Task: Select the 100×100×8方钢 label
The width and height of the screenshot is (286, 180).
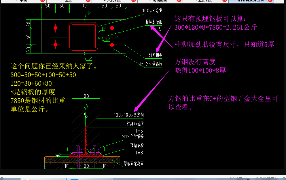Action: pos(128,115)
